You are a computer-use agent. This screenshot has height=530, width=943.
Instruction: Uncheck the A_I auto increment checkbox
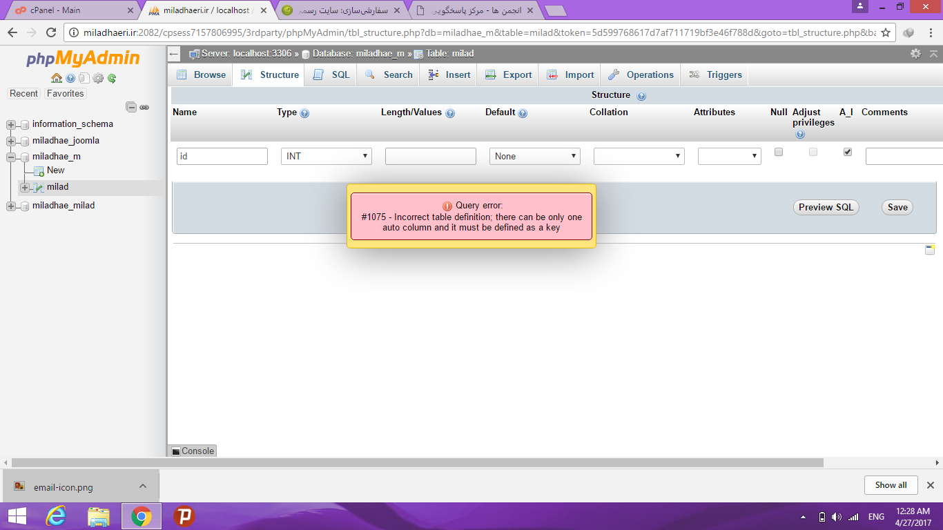pos(848,152)
